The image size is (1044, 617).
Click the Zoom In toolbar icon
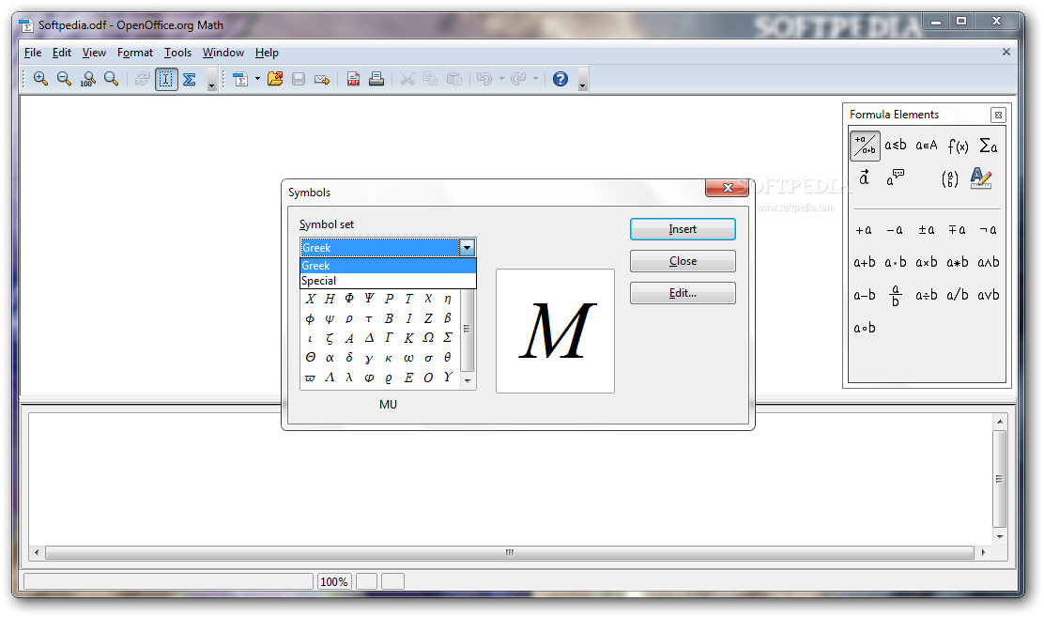point(40,79)
